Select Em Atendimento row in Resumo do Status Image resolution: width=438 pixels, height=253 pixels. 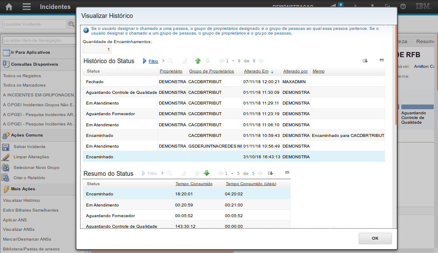187,205
